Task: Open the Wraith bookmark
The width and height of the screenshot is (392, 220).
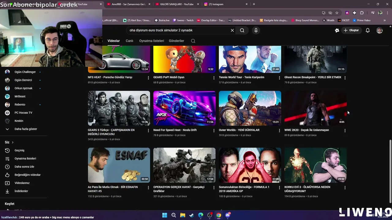Action: point(328,20)
